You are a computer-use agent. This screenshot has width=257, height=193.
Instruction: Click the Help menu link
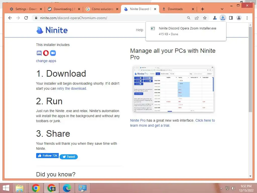tap(140, 30)
